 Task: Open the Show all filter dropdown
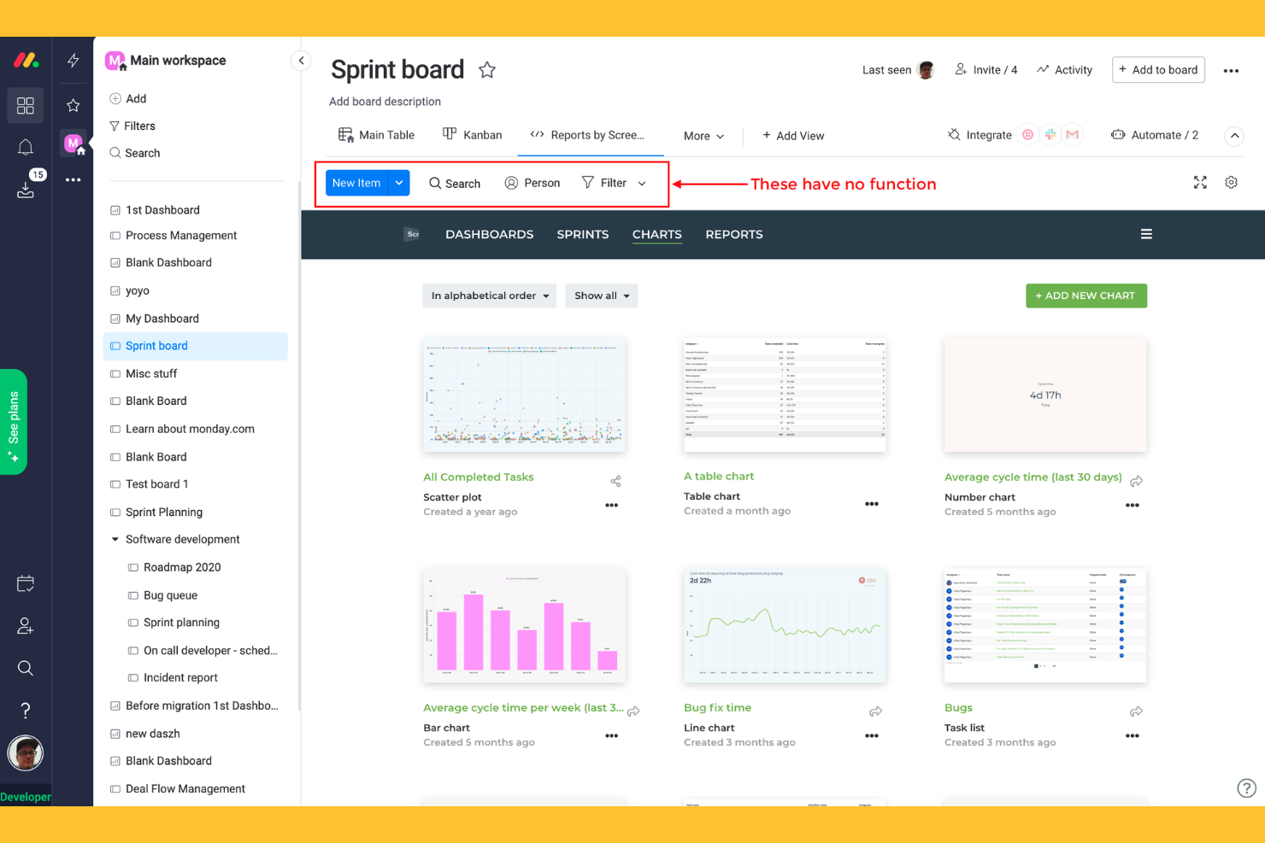pyautogui.click(x=601, y=296)
